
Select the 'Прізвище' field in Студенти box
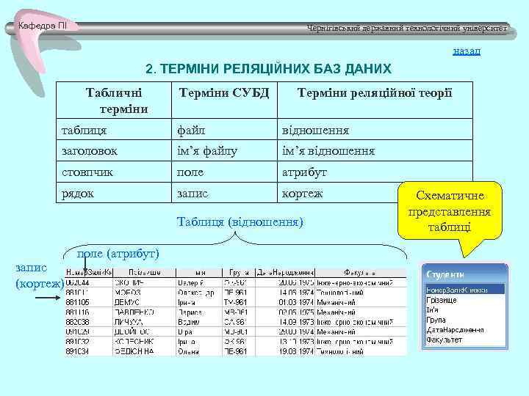pyautogui.click(x=442, y=300)
